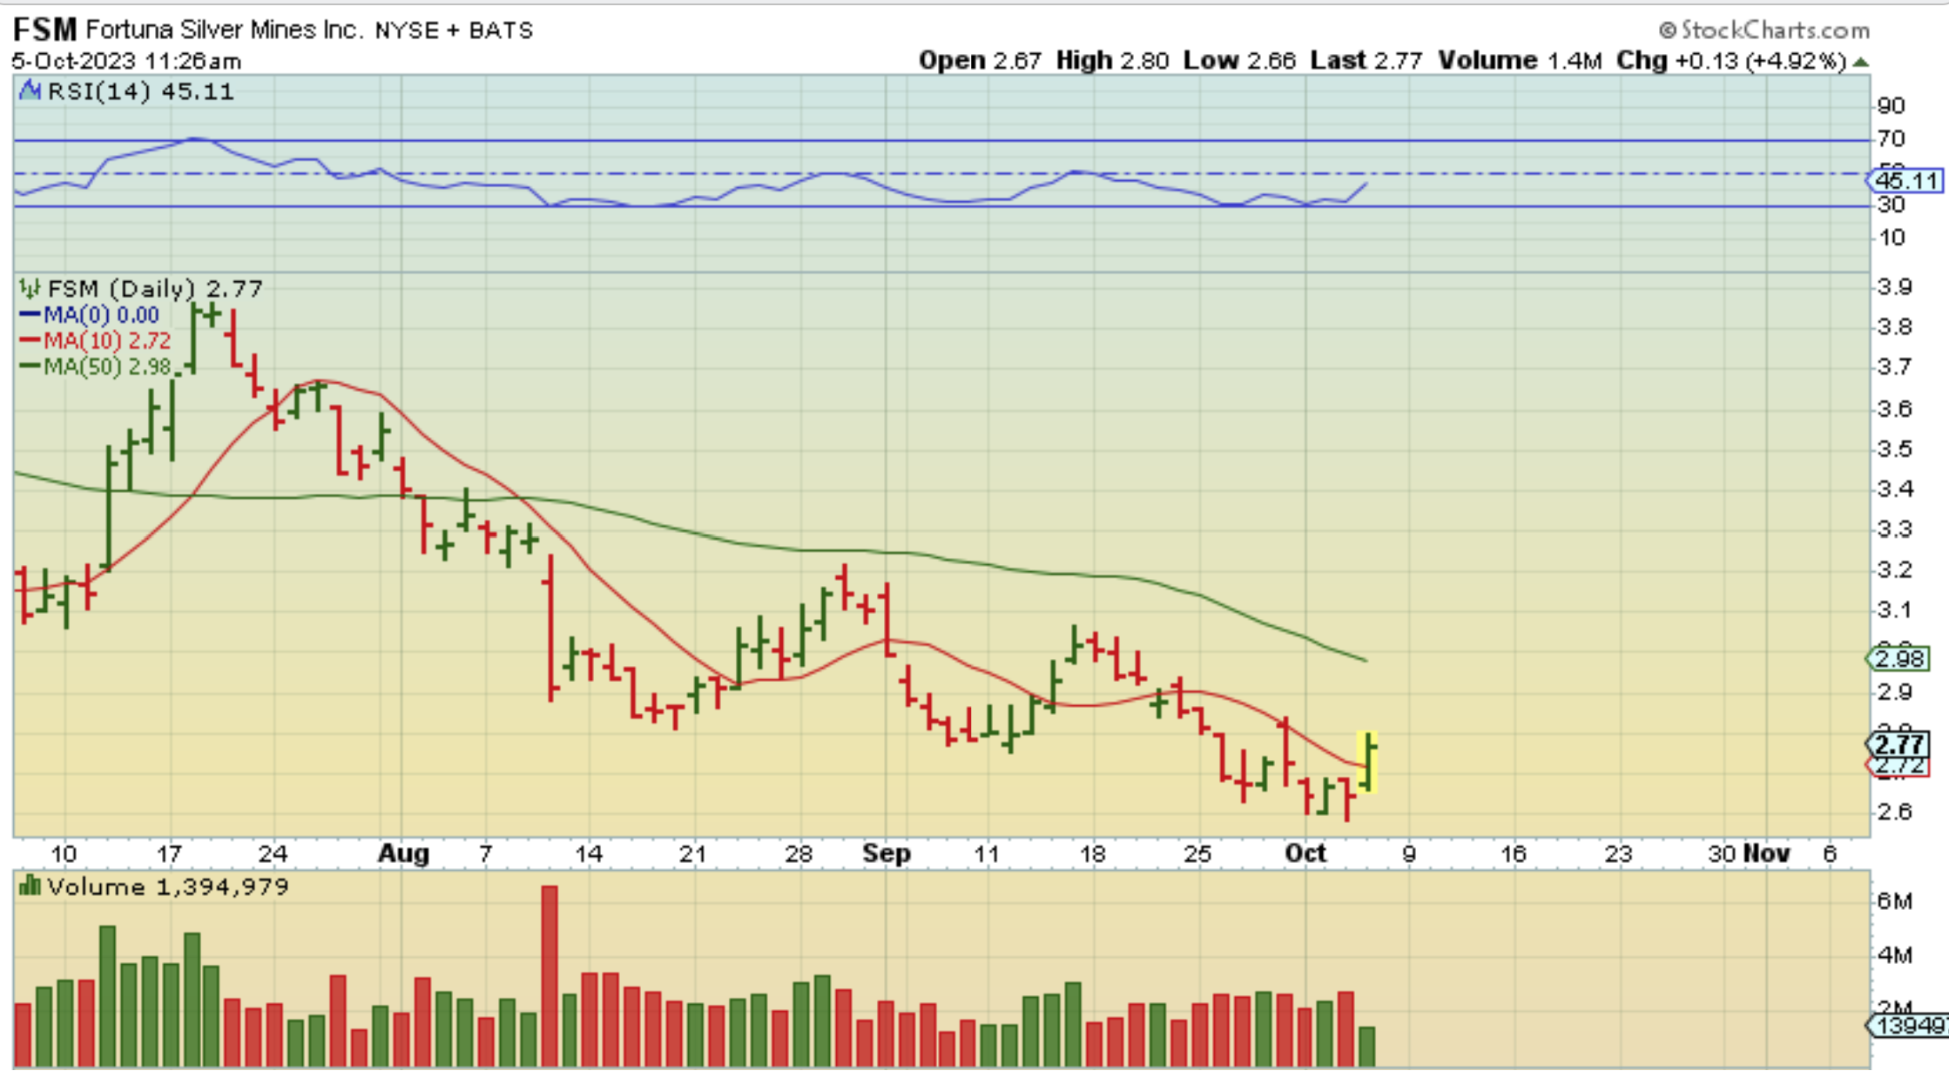The image size is (1949, 1071).
Task: Click the Aug label on date axis
Action: [403, 853]
